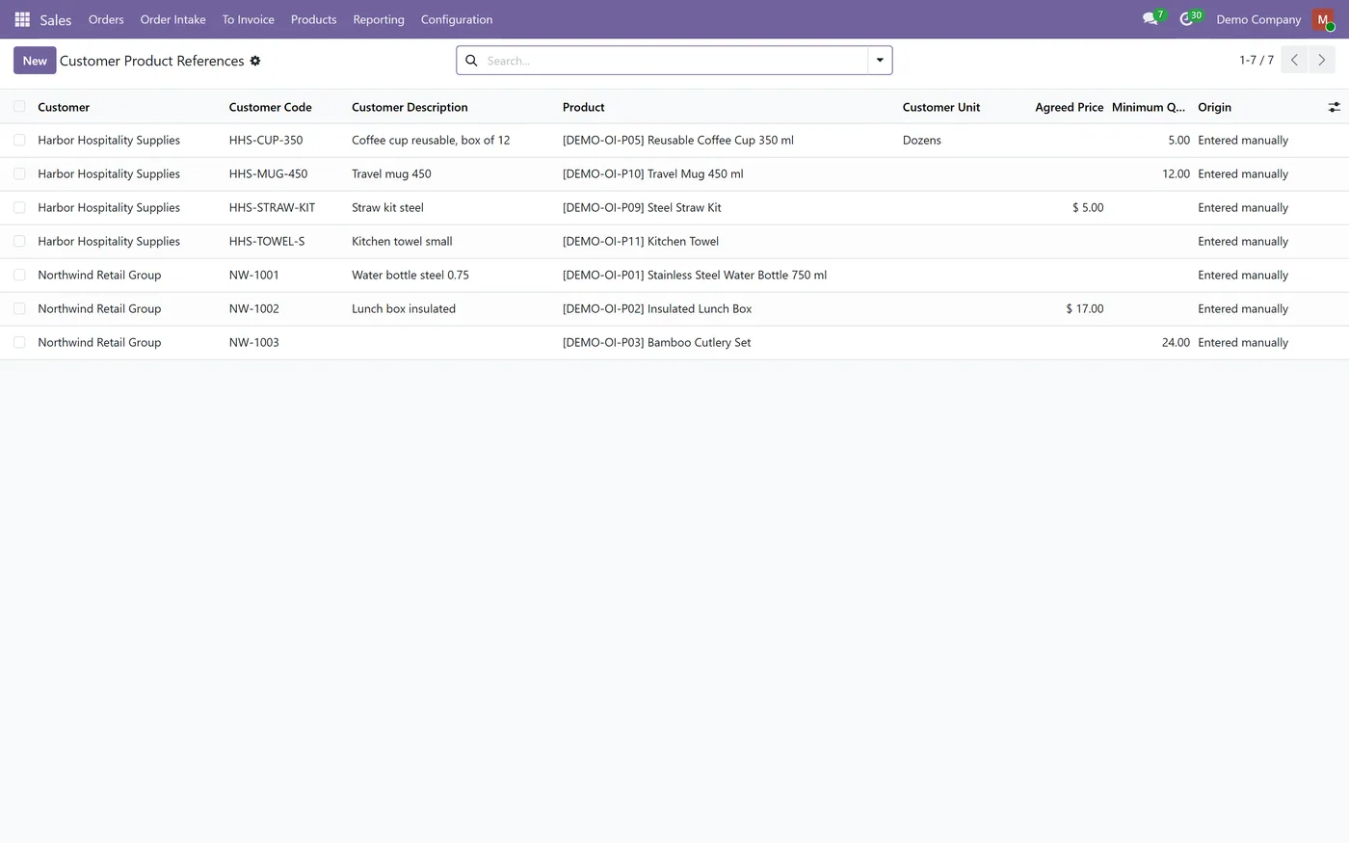Select the HHS-TOWEL-S row checkbox
Screen dimensions: 1349x843
[19, 242]
